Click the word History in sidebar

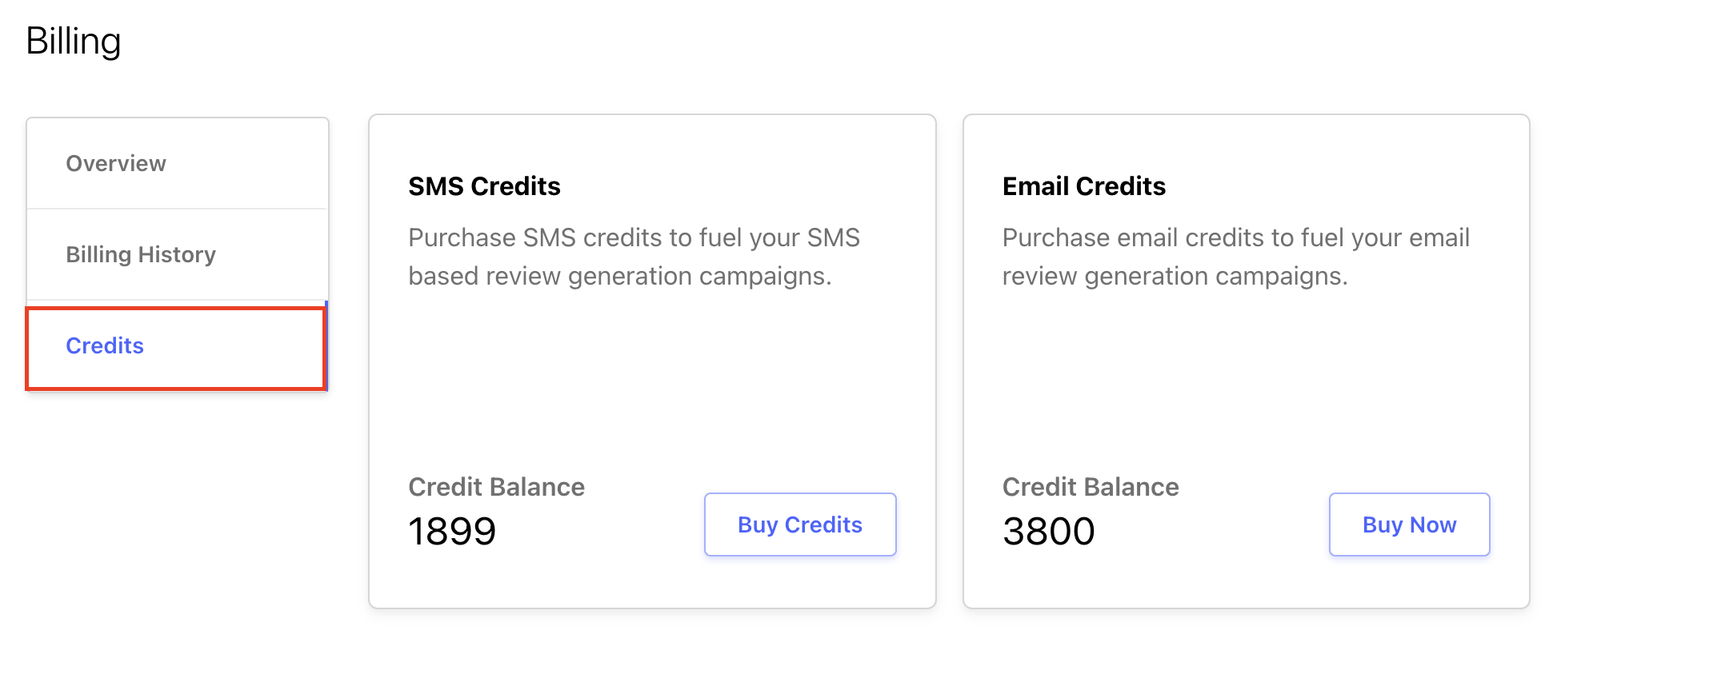tap(177, 254)
